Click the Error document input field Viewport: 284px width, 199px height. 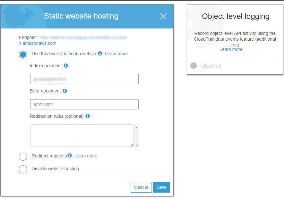point(84,104)
